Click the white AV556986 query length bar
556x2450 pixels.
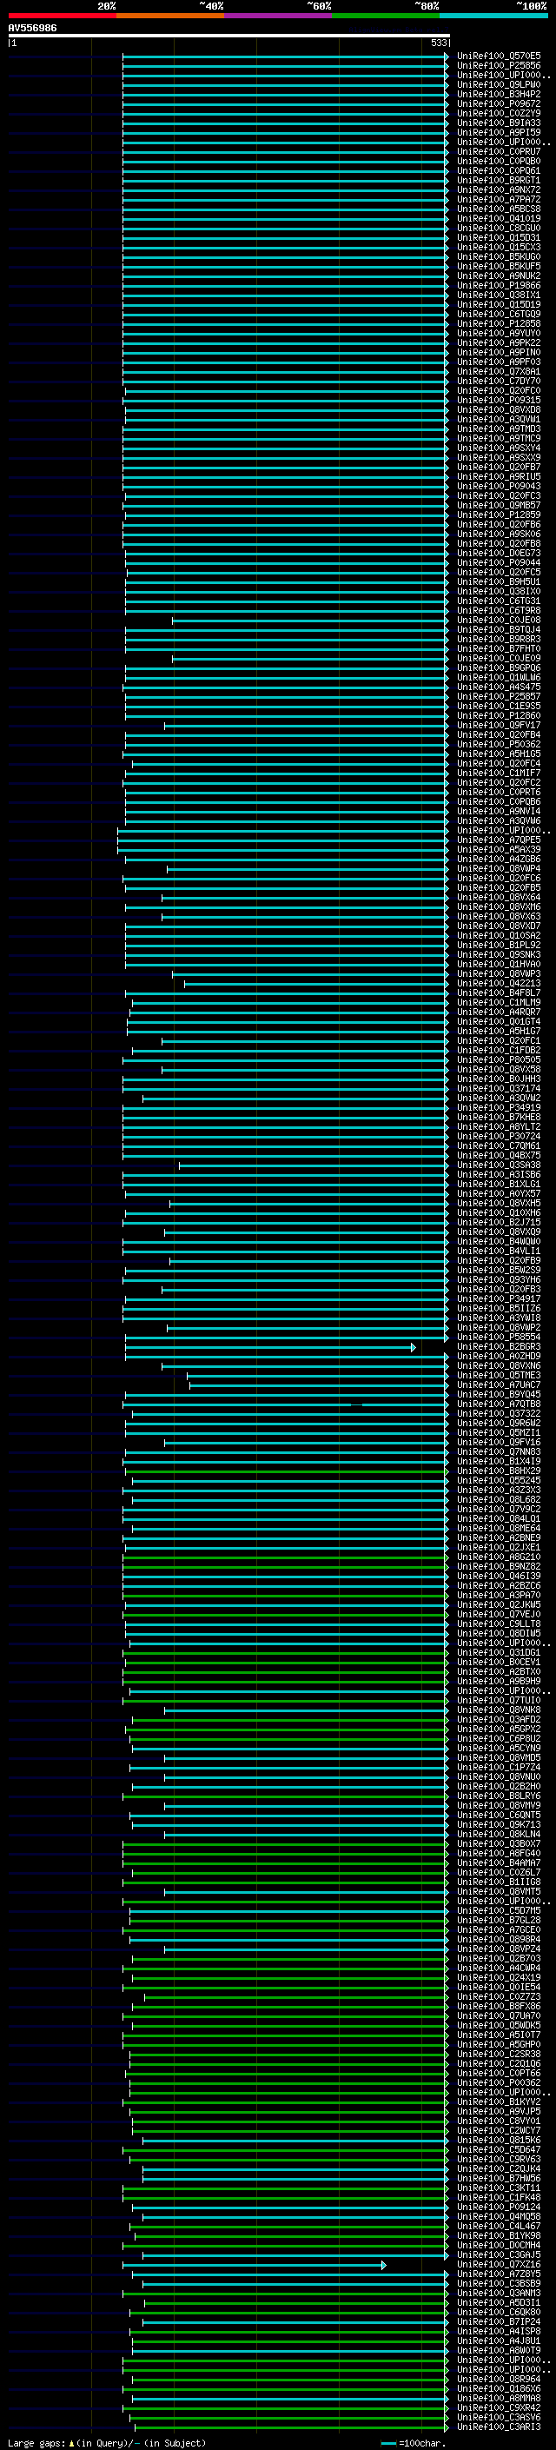point(229,35)
